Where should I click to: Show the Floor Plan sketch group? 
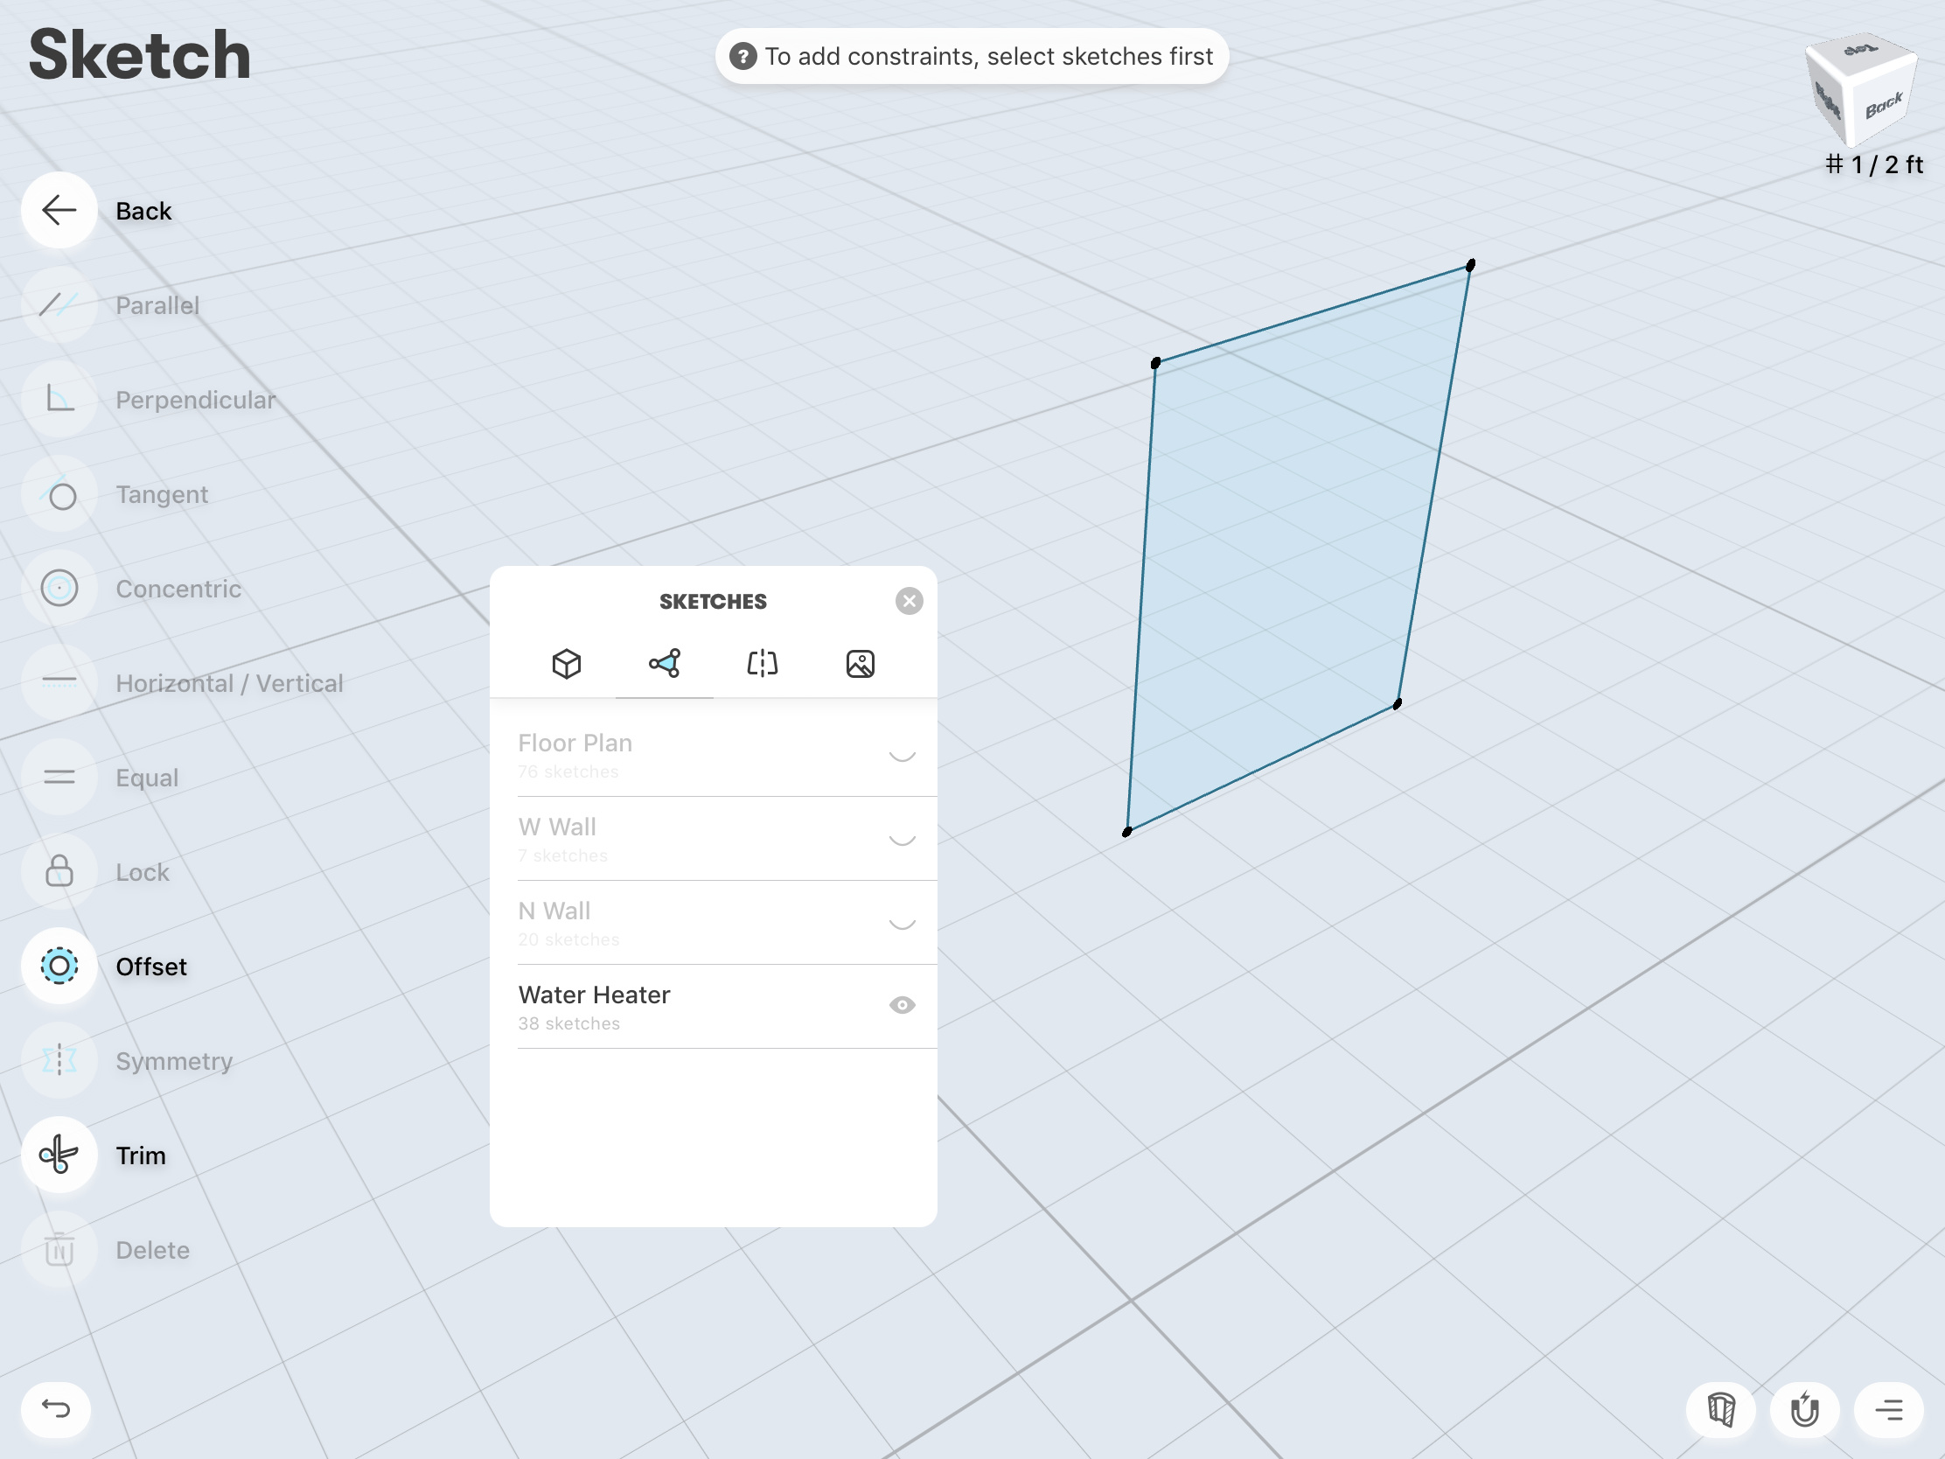[x=903, y=756]
